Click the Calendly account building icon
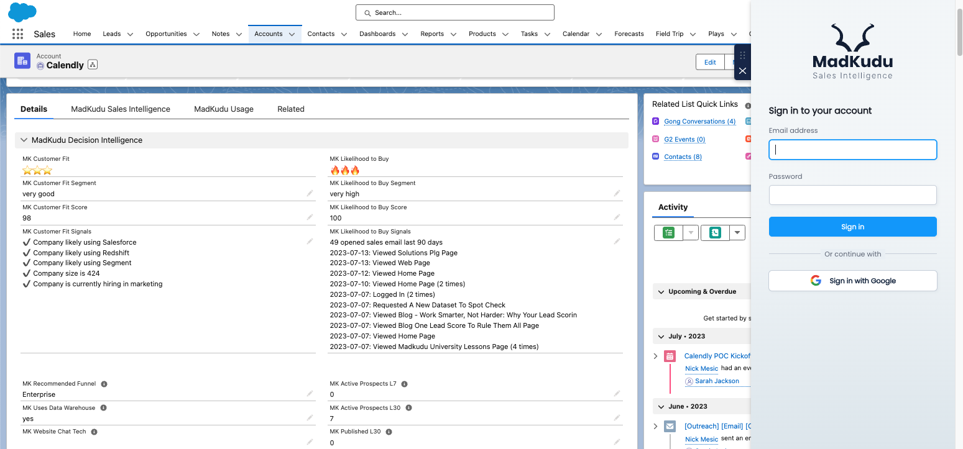 (x=22, y=60)
